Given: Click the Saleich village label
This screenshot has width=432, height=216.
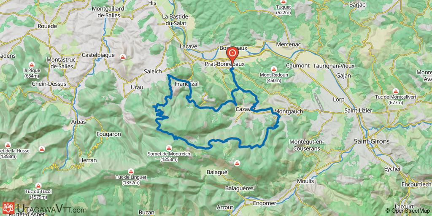Looking at the screenshot, I should 153,71.
